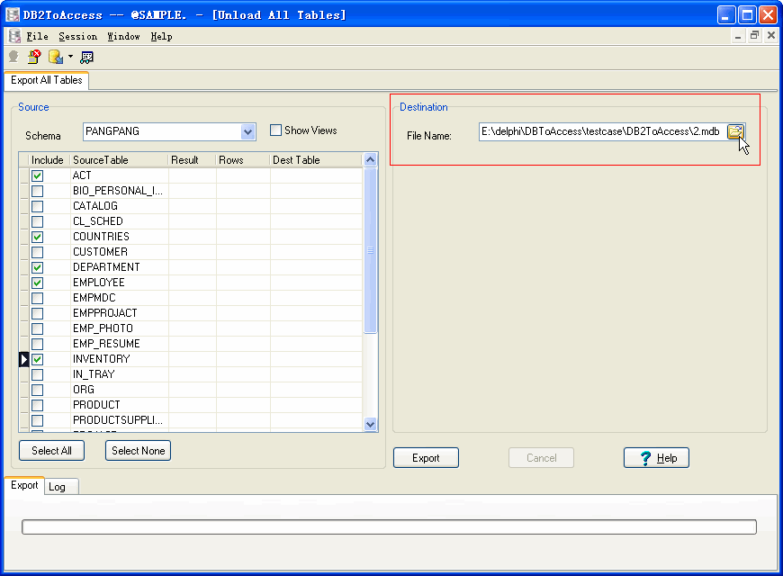Click the task scheduler toolbar icon

[x=87, y=58]
